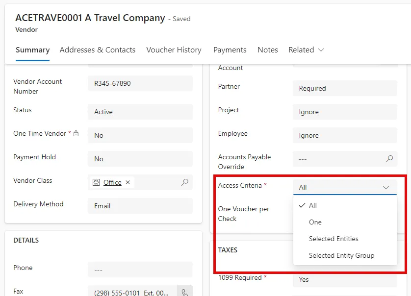The image size is (411, 296).
Task: Switch to the Summary tab
Action: 32,50
